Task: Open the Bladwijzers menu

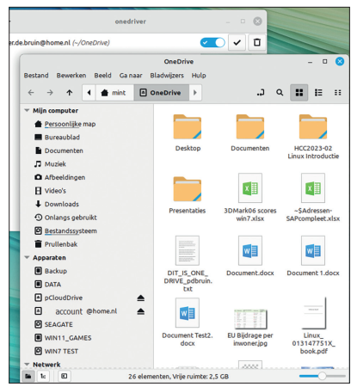Action: click(x=167, y=76)
